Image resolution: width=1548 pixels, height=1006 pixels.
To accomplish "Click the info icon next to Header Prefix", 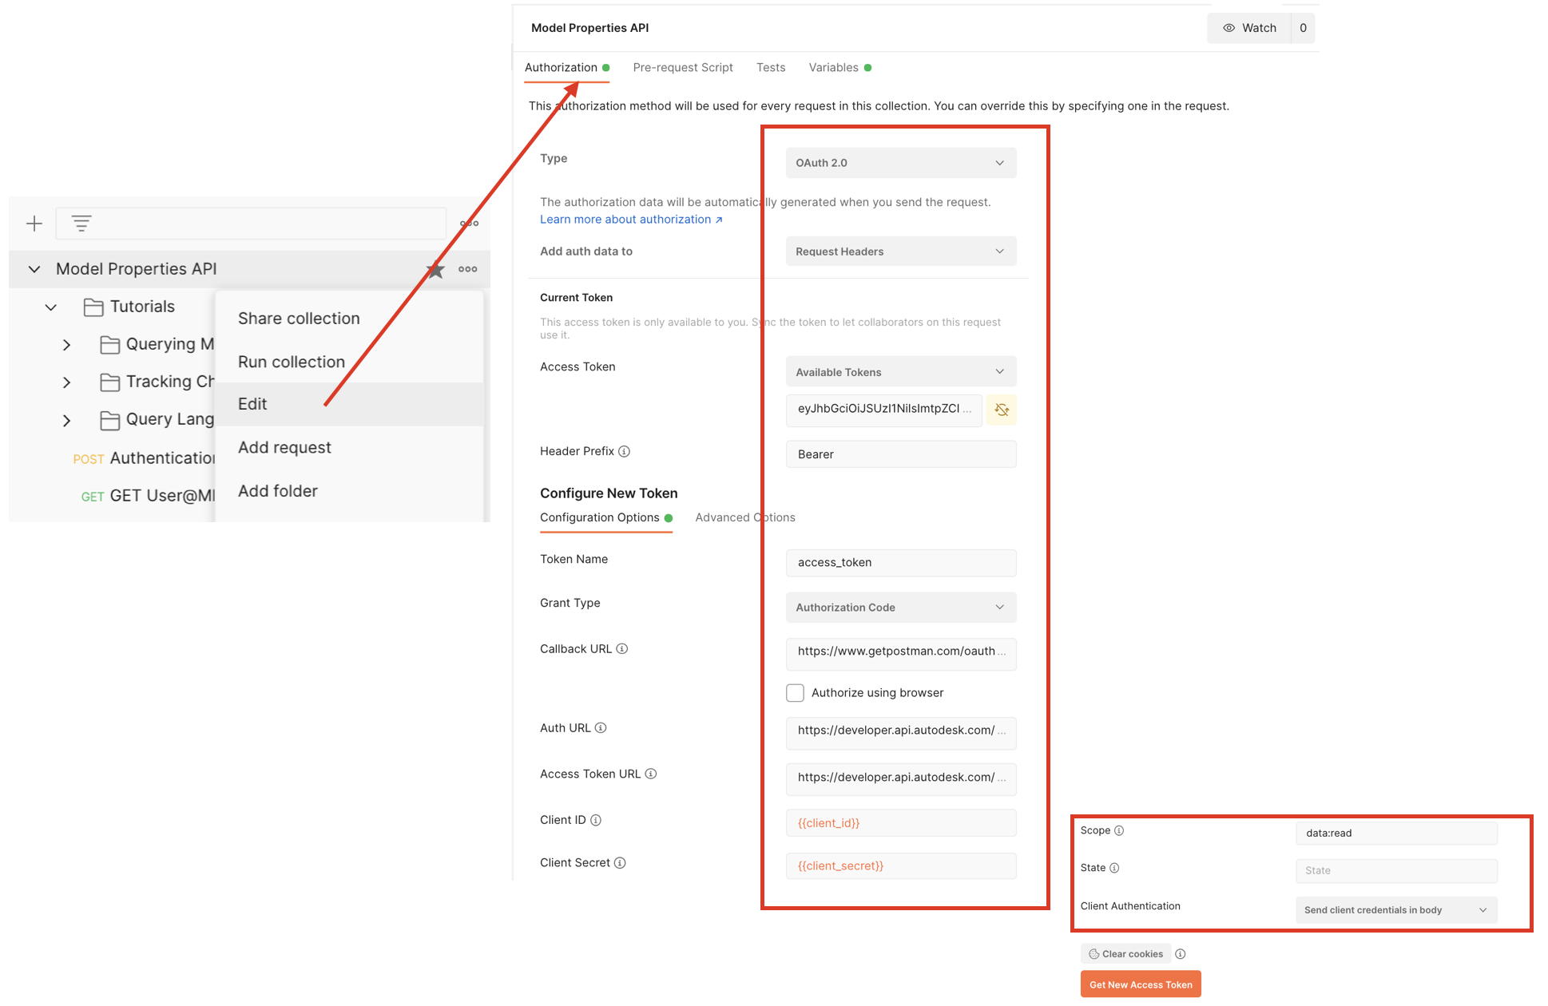I will tap(625, 452).
